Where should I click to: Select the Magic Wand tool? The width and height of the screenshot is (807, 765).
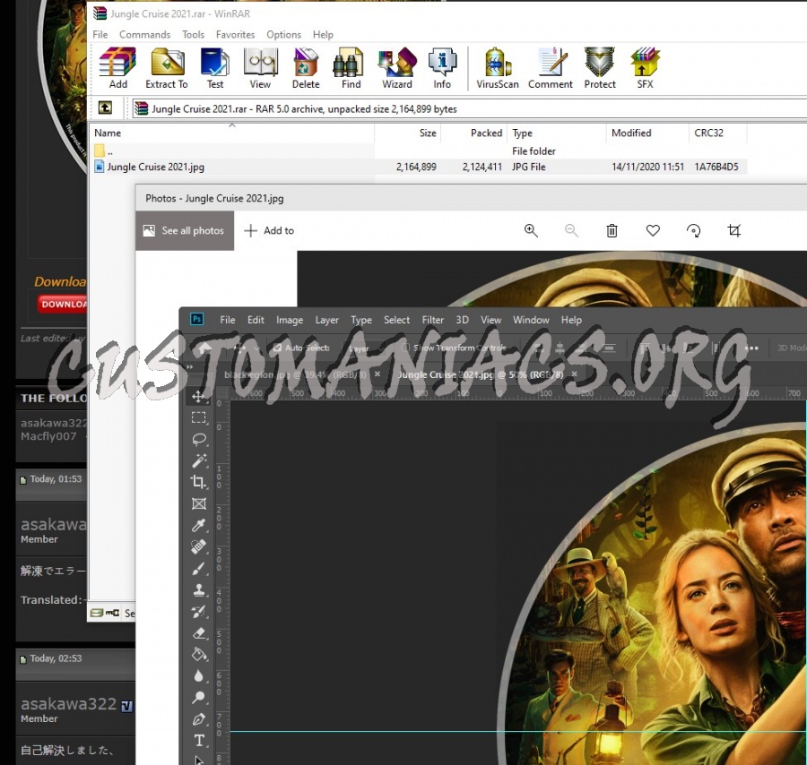pos(199,460)
